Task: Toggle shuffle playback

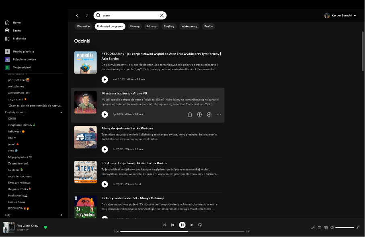Action: tap(164, 225)
